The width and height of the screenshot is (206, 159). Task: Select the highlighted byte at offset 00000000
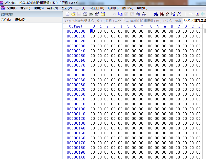pos(91,31)
